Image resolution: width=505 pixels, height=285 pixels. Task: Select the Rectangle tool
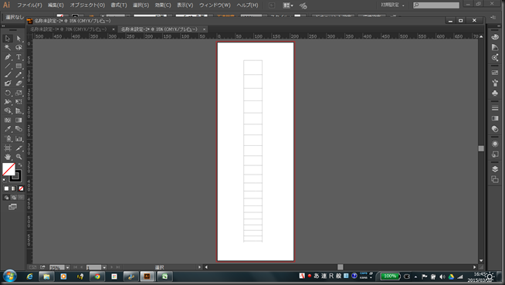click(19, 66)
